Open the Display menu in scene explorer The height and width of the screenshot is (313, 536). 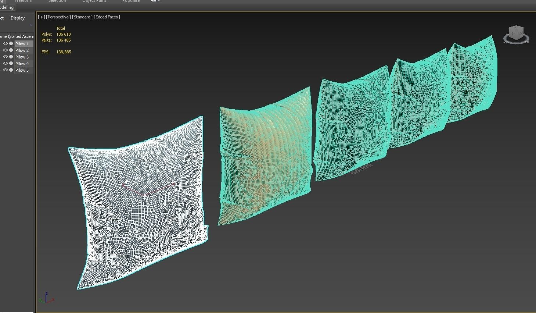pyautogui.click(x=18, y=18)
